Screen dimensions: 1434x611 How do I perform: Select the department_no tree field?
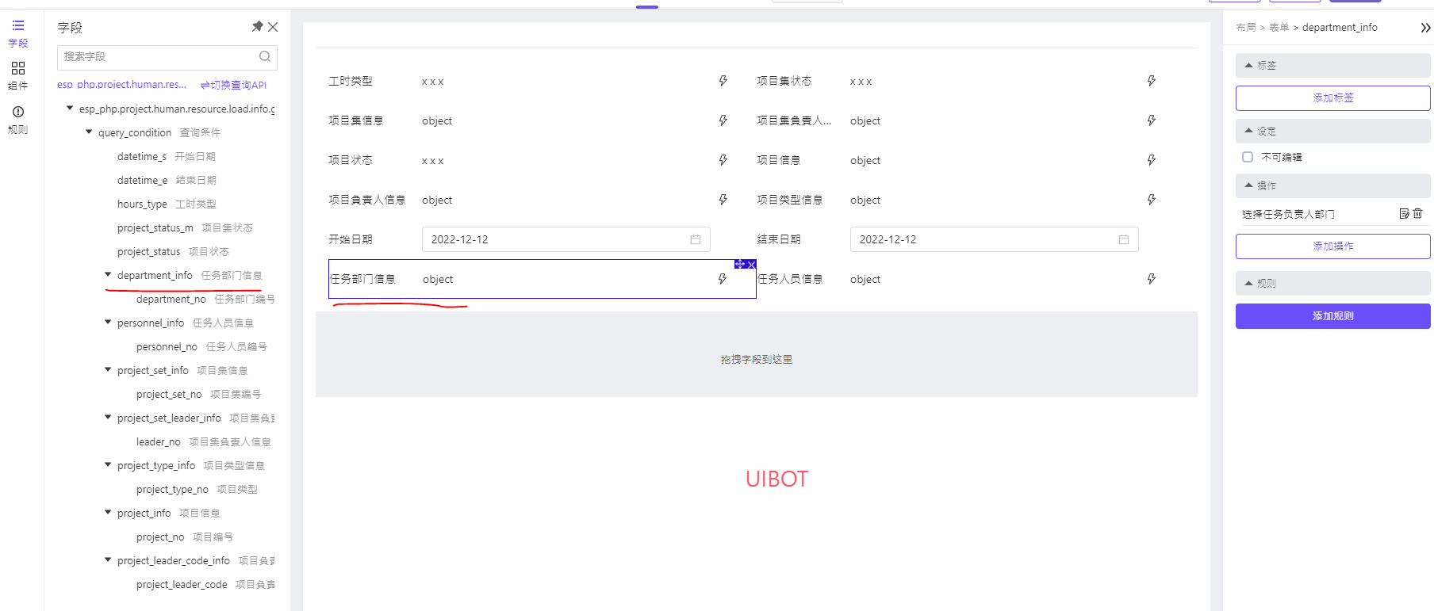tap(205, 299)
